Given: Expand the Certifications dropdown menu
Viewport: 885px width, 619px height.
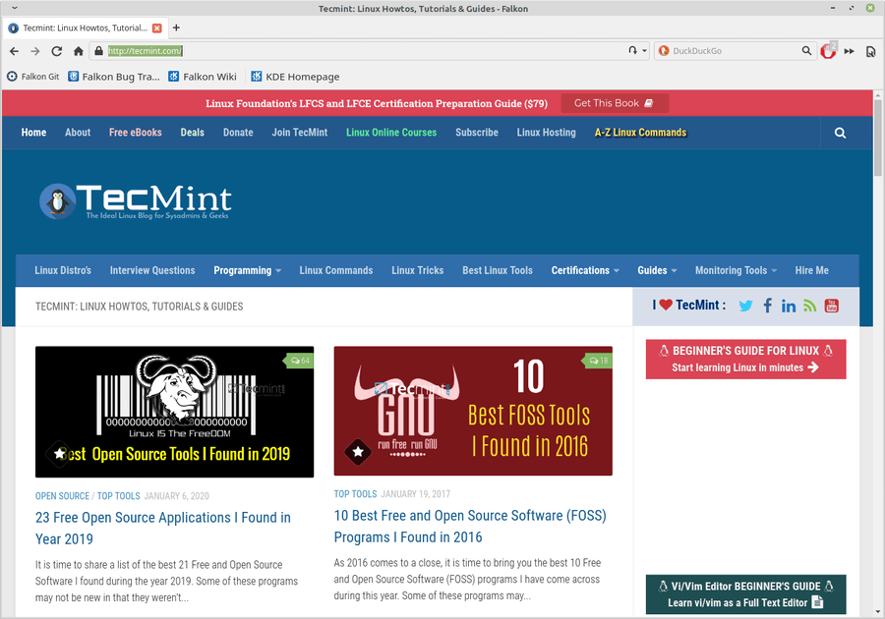Looking at the screenshot, I should 585,270.
